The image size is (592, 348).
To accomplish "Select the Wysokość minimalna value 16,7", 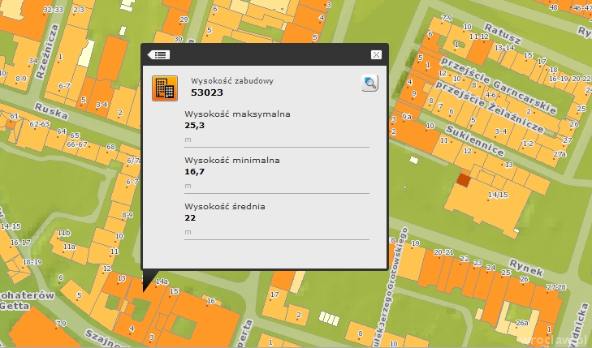I will tap(194, 172).
